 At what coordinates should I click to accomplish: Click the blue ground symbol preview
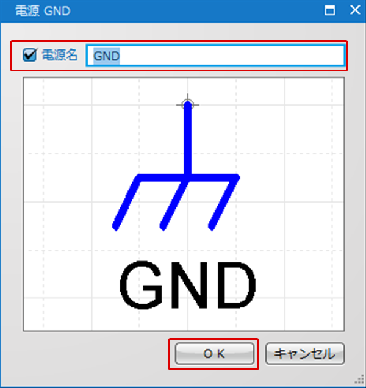pos(176,165)
